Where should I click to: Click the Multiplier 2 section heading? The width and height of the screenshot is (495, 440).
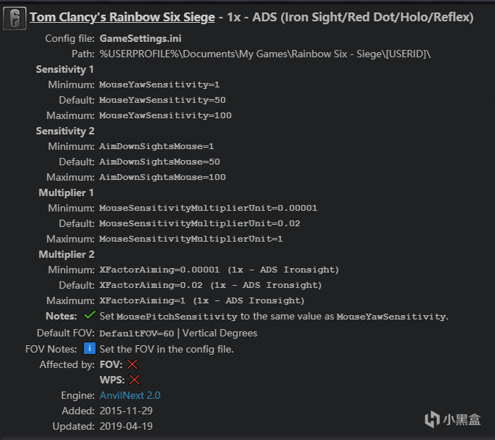[66, 254]
